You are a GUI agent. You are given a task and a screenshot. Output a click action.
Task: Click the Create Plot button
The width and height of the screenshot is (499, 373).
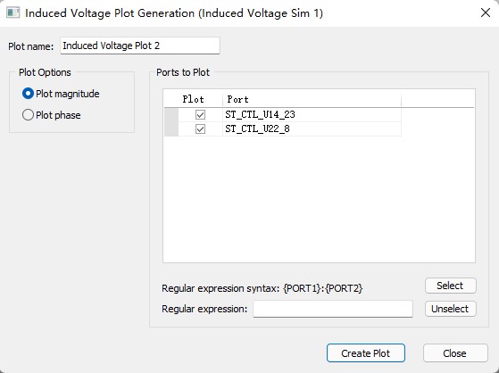[366, 353]
